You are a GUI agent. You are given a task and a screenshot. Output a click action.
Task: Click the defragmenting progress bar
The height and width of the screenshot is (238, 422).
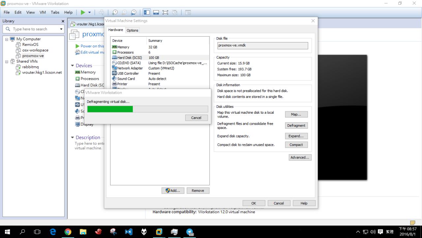(147, 109)
